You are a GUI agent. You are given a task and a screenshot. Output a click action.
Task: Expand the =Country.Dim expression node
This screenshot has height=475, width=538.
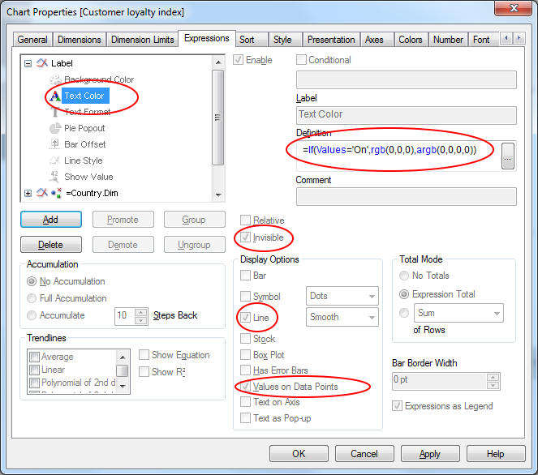(x=28, y=193)
